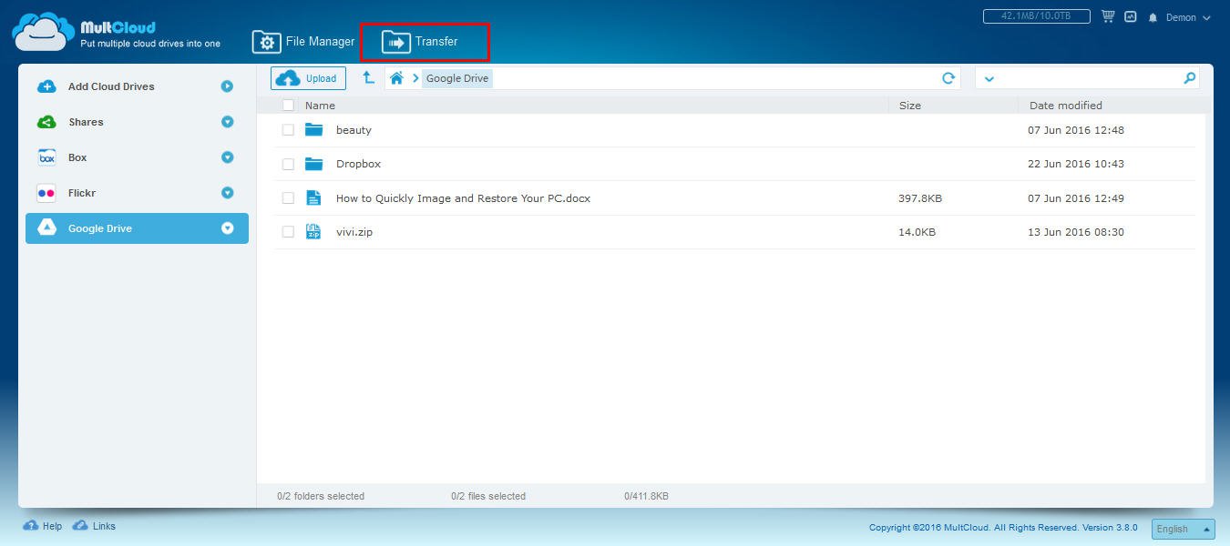Screen dimensions: 1230x546
Task: Click Google Drive in breadcrumb path
Action: coord(457,78)
